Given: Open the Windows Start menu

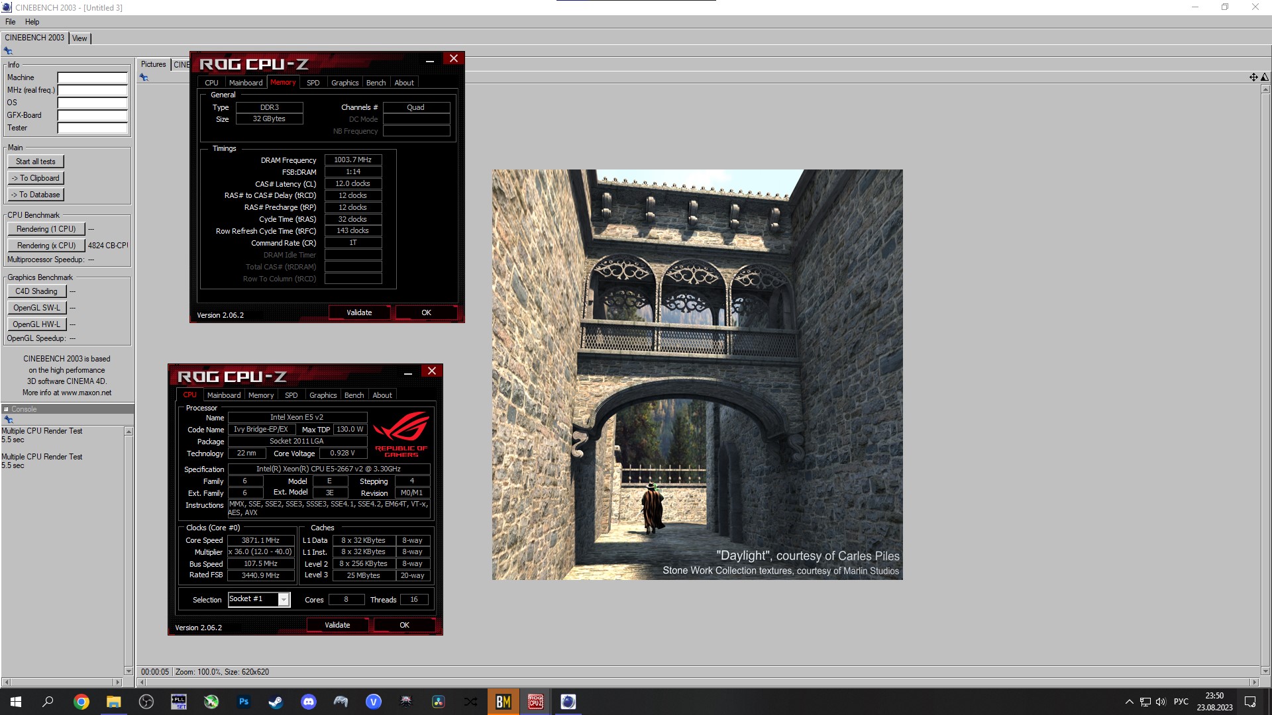Looking at the screenshot, I should pos(16,702).
